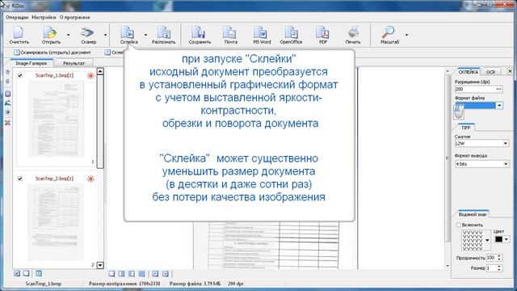Click second view-mode icon below preview

(x=122, y=274)
